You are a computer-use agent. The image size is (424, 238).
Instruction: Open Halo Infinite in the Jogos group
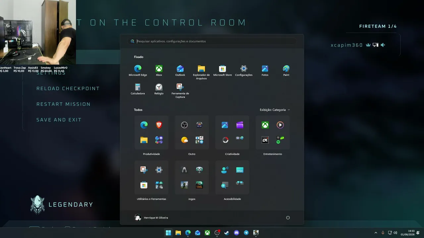click(x=185, y=185)
